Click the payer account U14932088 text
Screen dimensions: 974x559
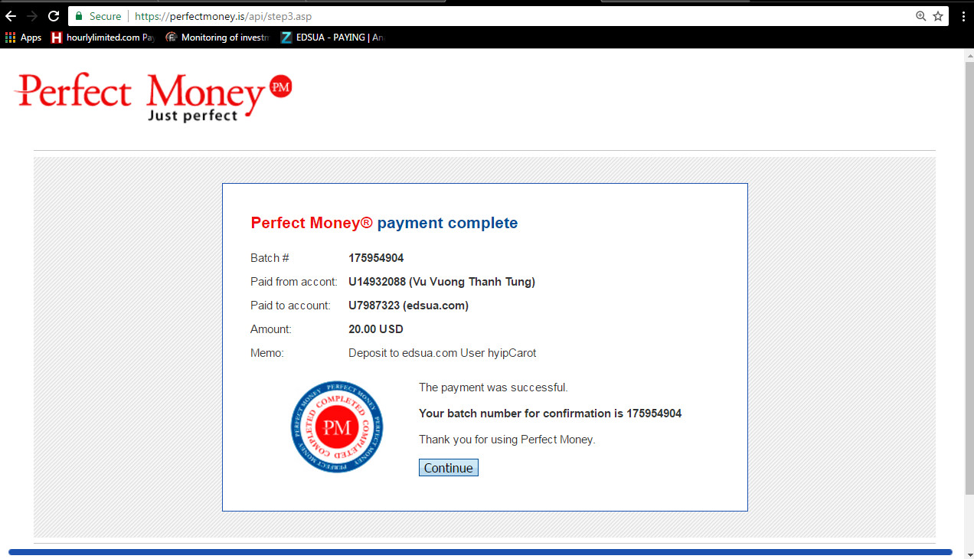pyautogui.click(x=442, y=282)
